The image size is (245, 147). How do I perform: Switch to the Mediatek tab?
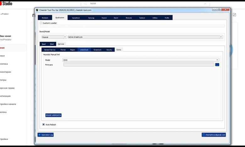45,18
